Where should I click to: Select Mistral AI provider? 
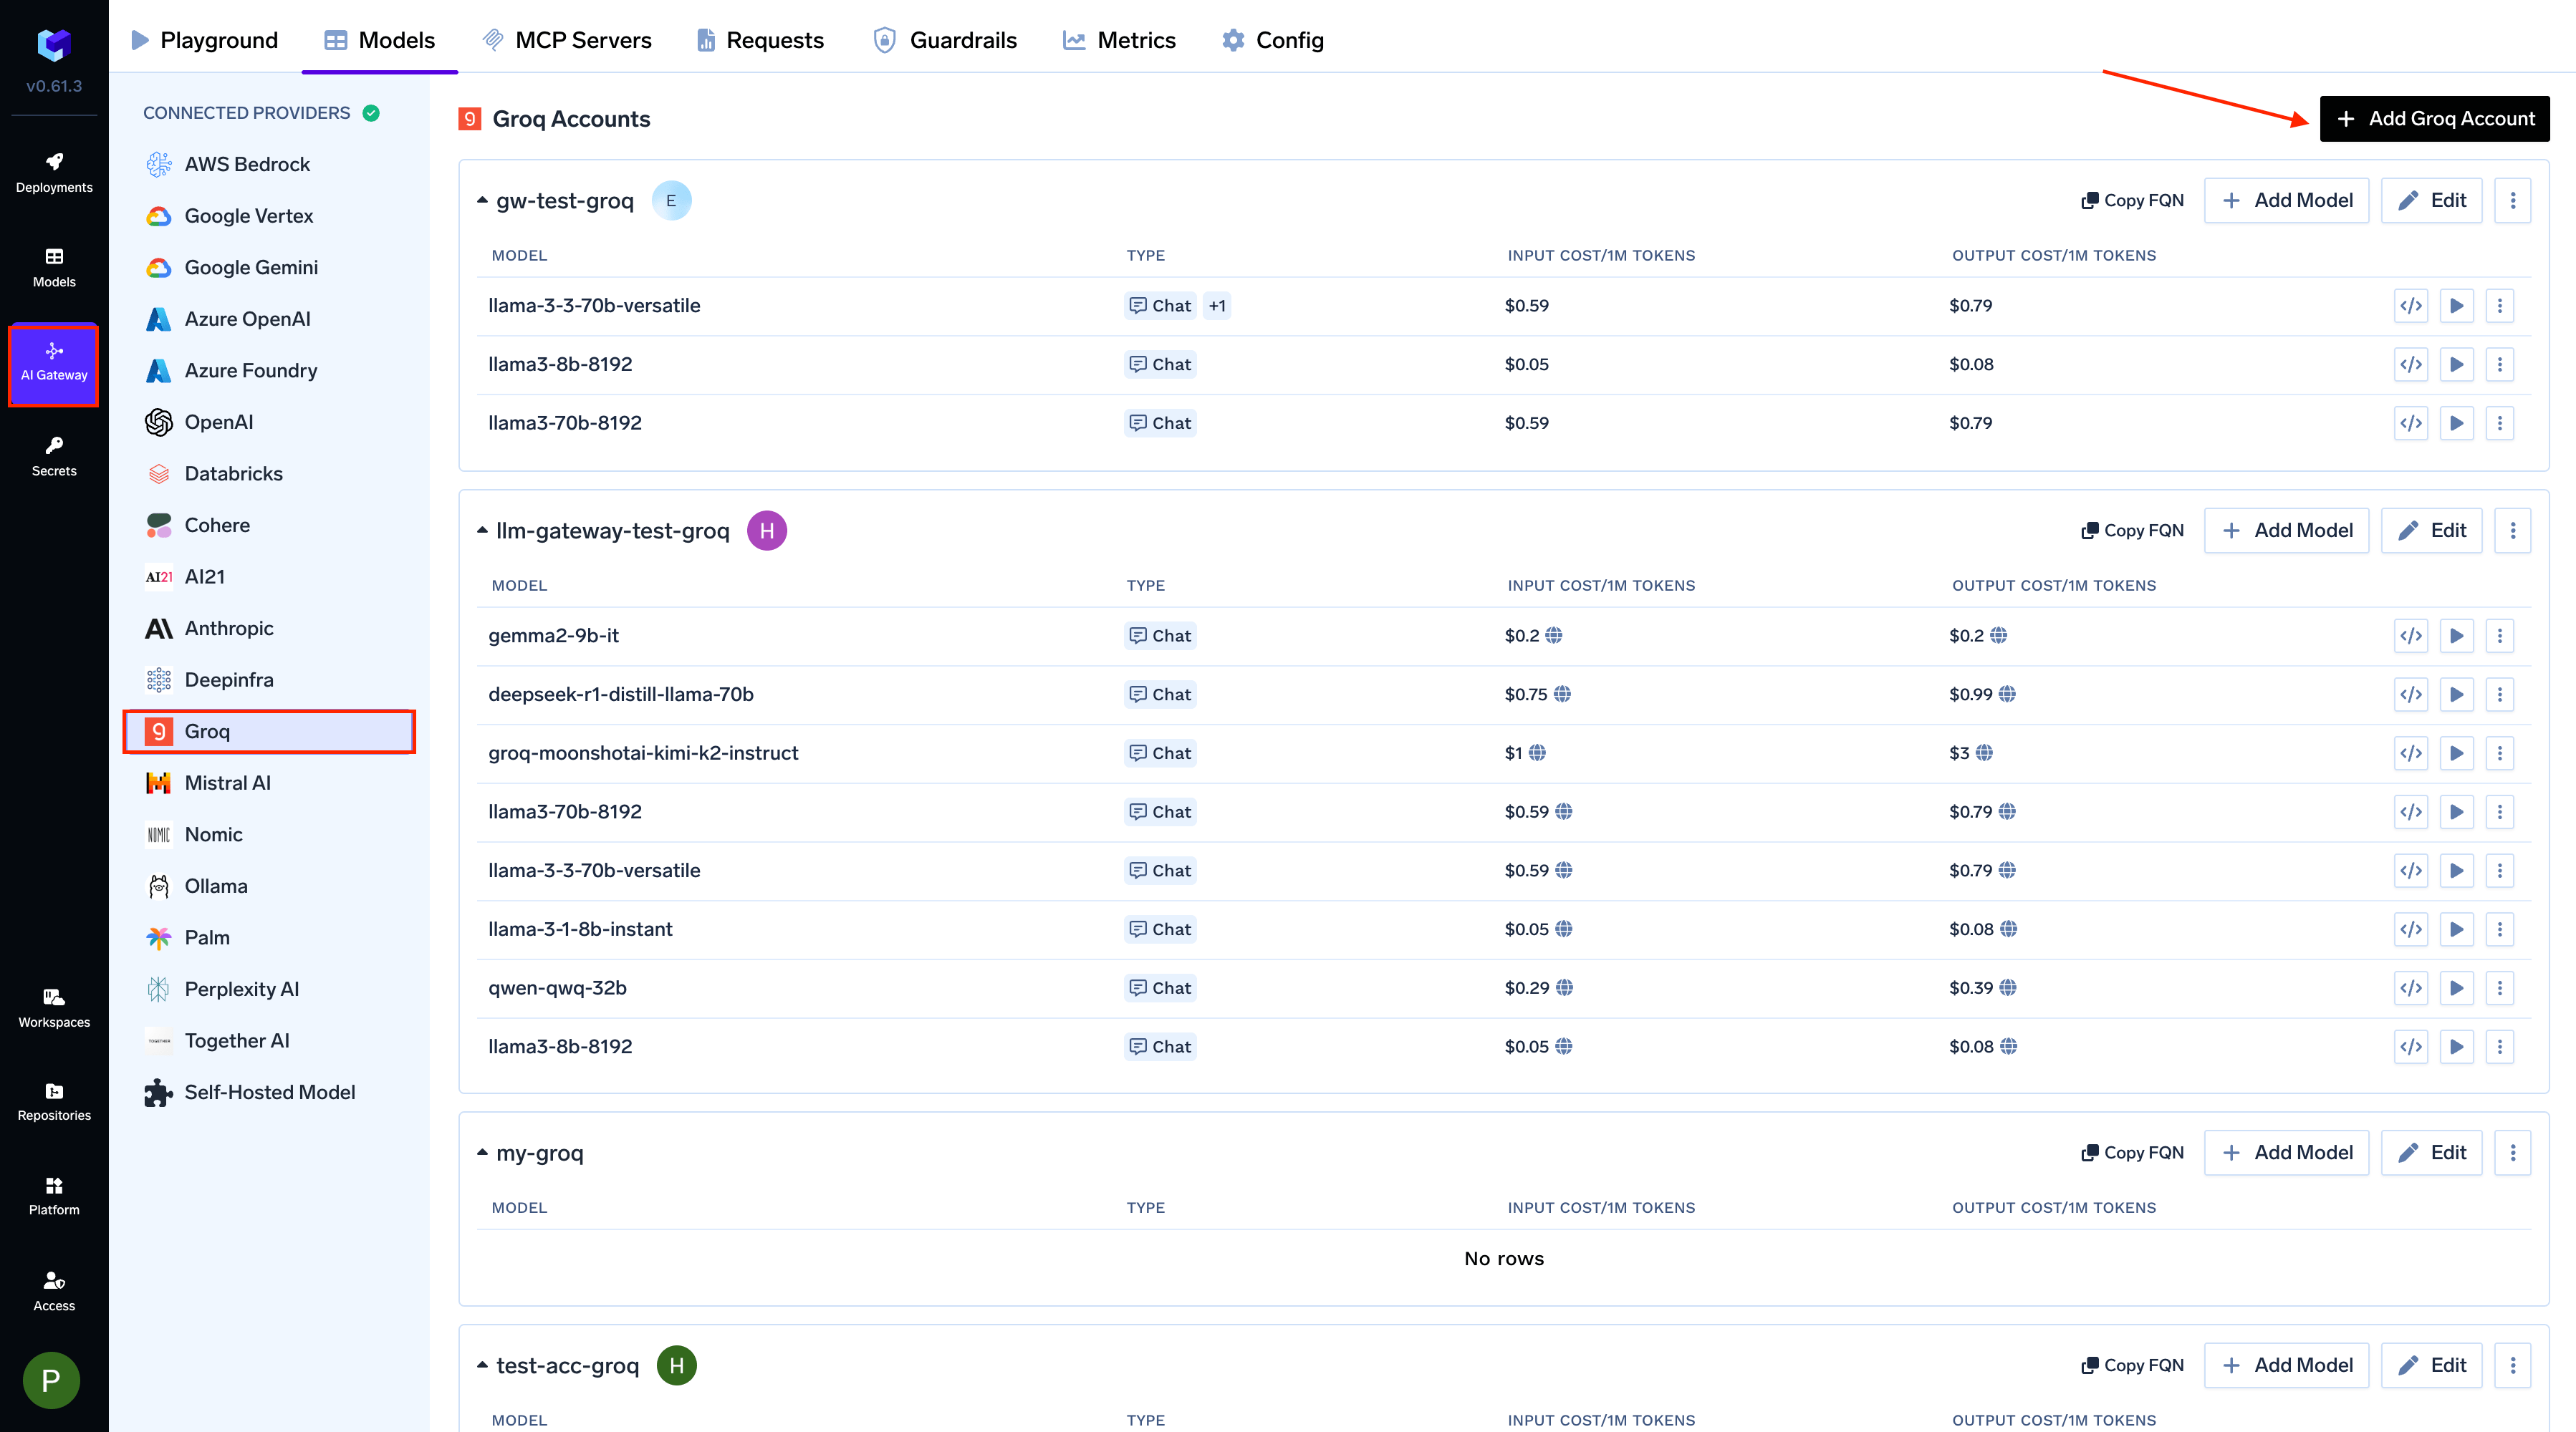pyautogui.click(x=268, y=783)
